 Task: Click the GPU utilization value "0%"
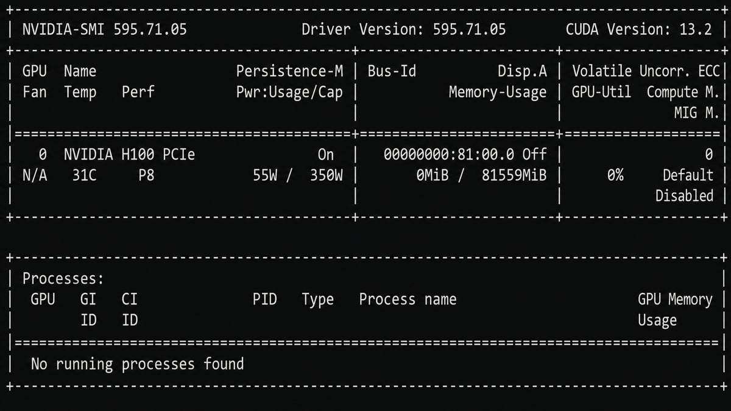(615, 175)
